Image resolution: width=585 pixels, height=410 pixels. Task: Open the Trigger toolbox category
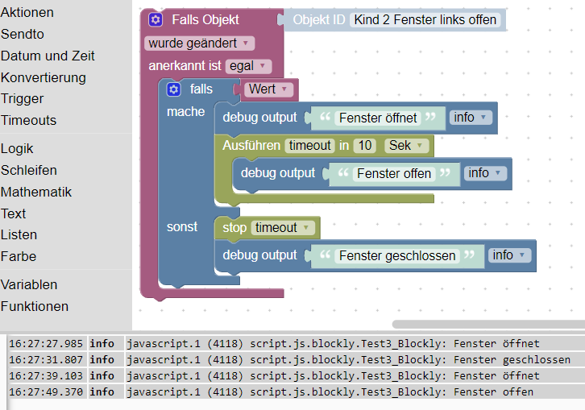pyautogui.click(x=22, y=98)
